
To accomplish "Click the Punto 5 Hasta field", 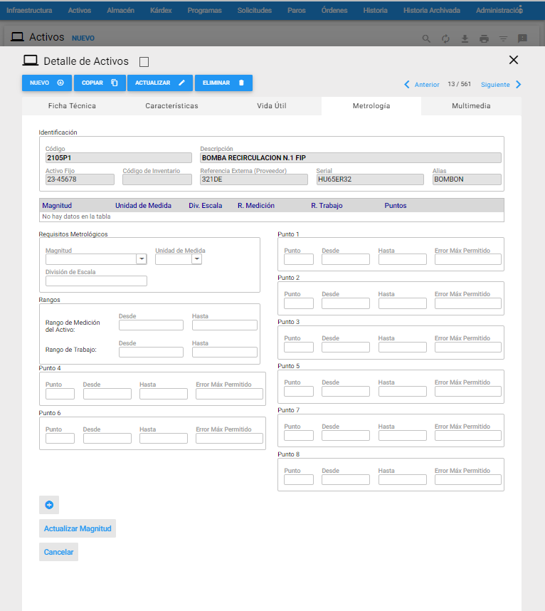I will click(403, 392).
